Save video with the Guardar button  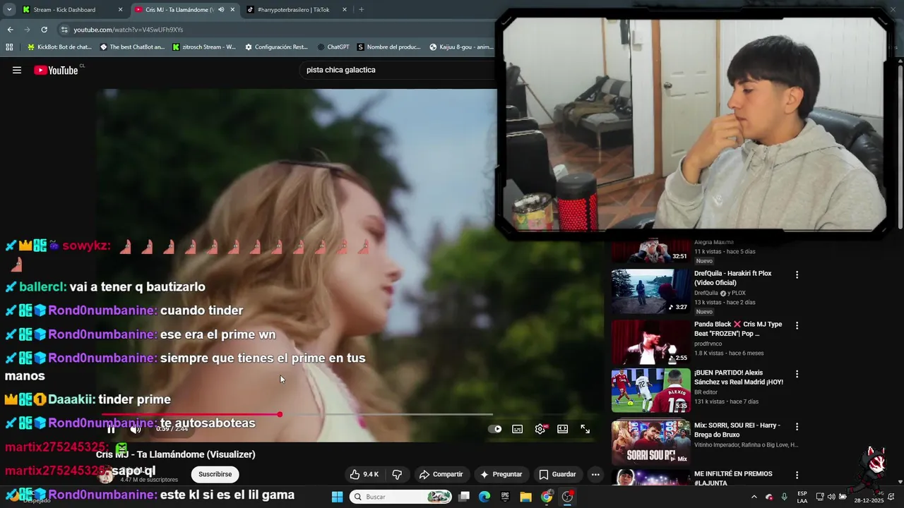tap(557, 474)
